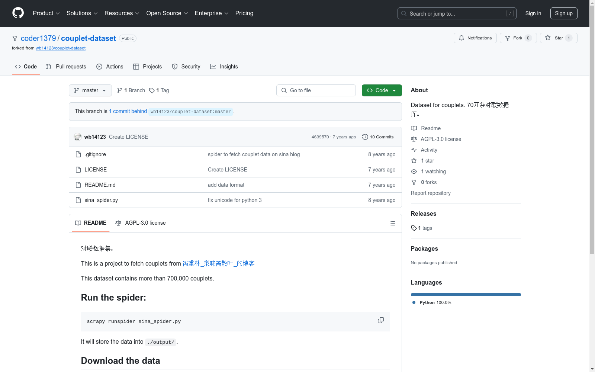Open the Insights tab
Image resolution: width=595 pixels, height=372 pixels.
pos(224,67)
